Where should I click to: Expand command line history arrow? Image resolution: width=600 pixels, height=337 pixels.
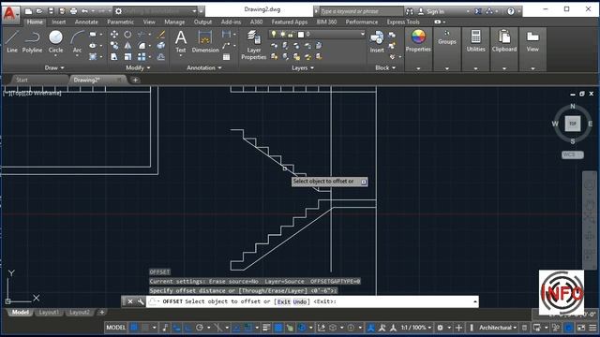pyautogui.click(x=475, y=301)
